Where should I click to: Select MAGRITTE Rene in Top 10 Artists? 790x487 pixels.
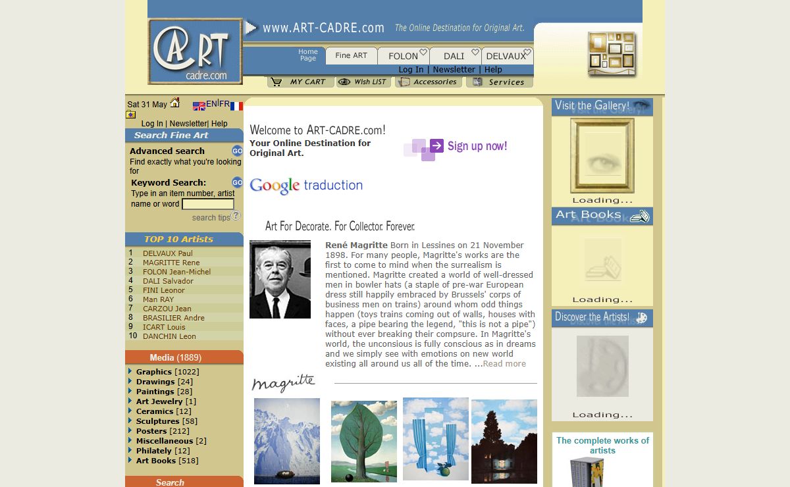tap(171, 263)
